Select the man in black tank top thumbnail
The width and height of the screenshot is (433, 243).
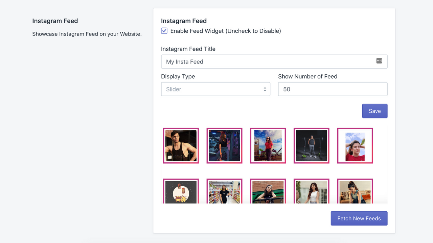click(x=181, y=146)
